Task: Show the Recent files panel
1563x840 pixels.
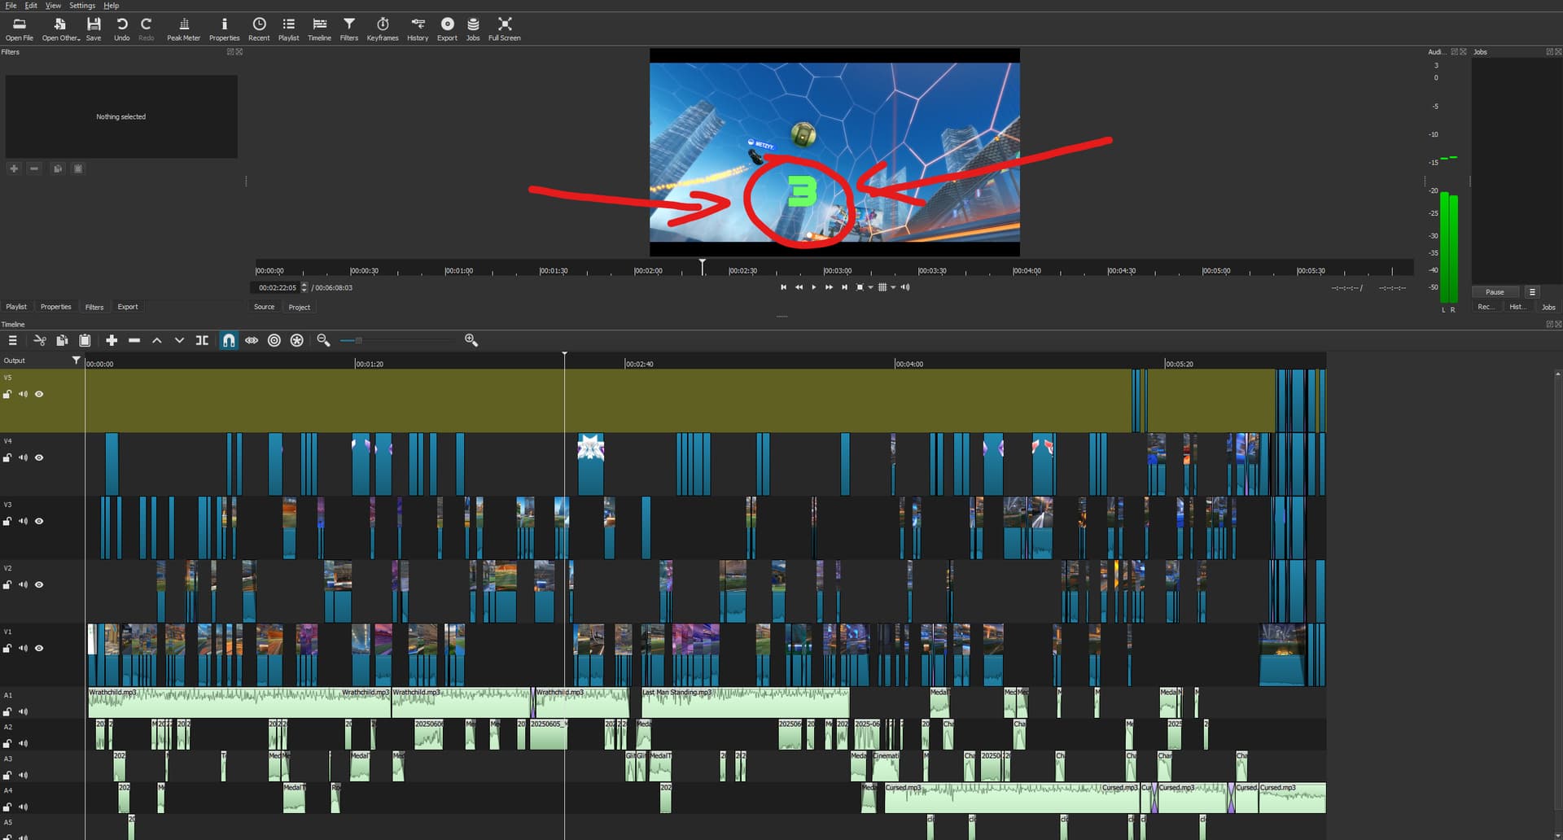Action: click(259, 28)
